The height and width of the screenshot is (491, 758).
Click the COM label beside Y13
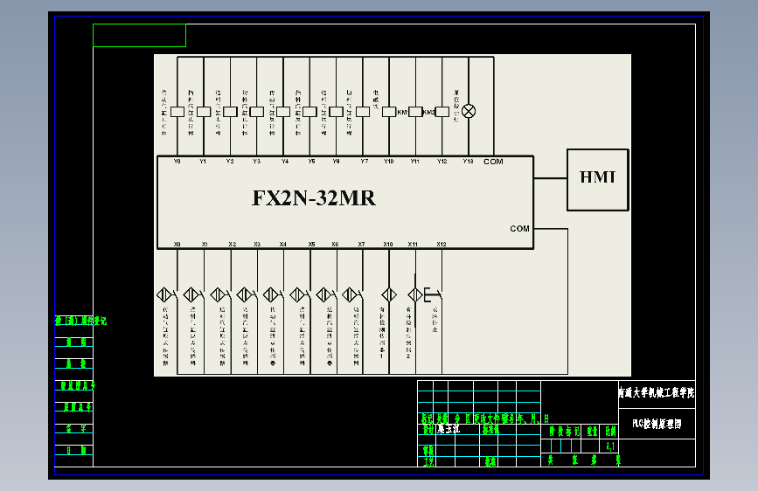(493, 162)
